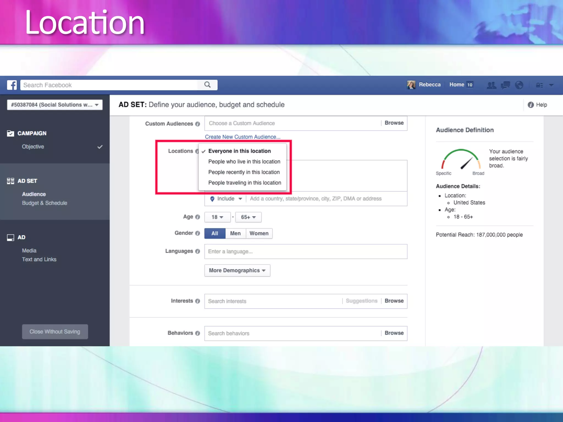This screenshot has height=422, width=563.
Task: Open the friend requests icon
Action: (x=491, y=85)
